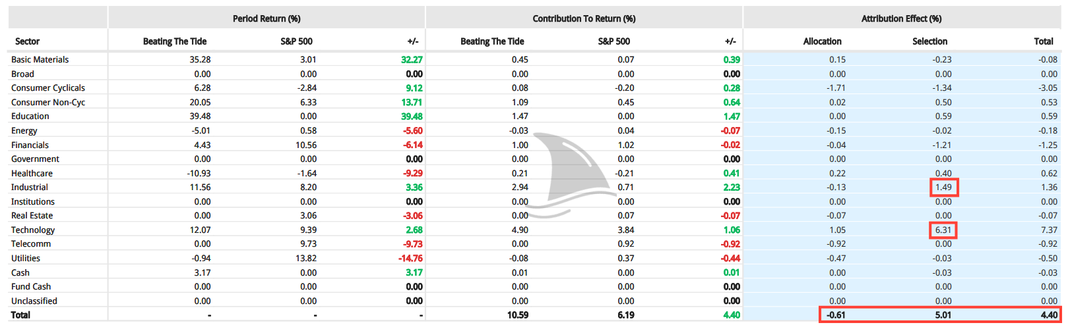
Task: Click Consumer Cyclicals total attribution -3.05
Action: pos(1048,88)
